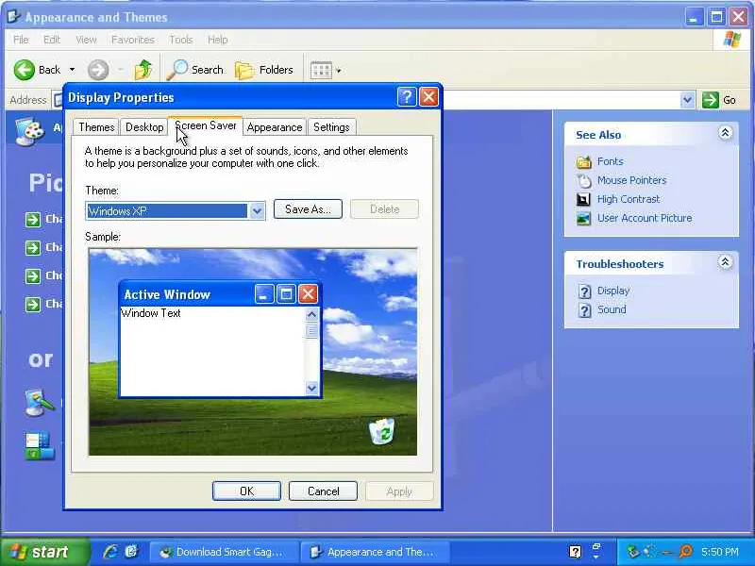Open the View menu

point(86,40)
